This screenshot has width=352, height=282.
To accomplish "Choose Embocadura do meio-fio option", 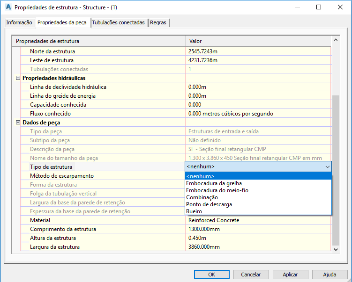I will tap(258, 190).
